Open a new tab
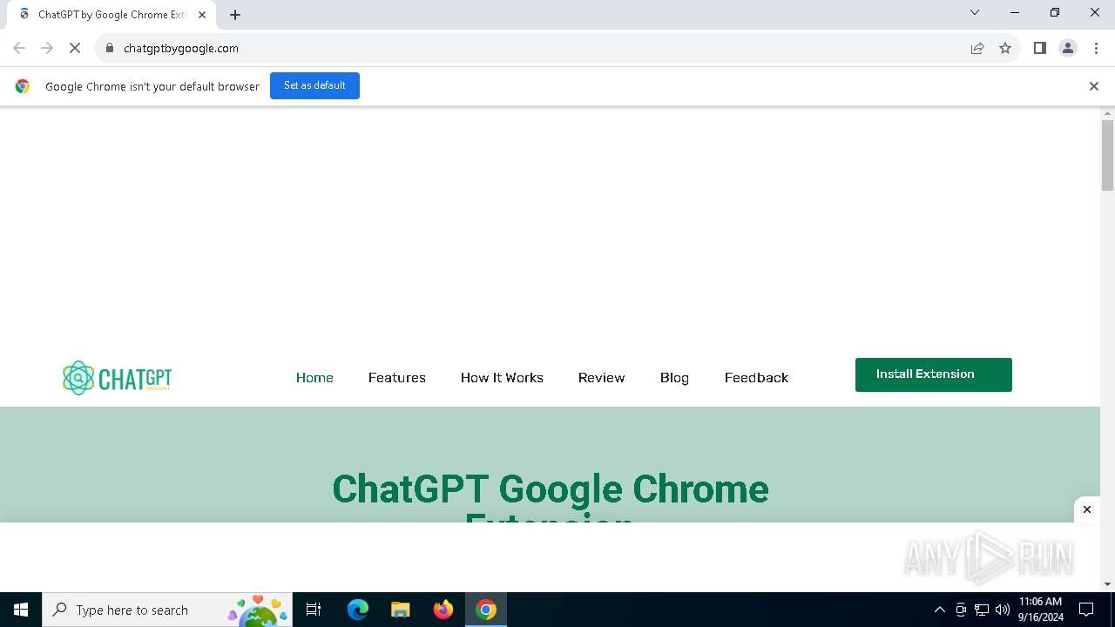Image resolution: width=1115 pixels, height=627 pixels. coord(235,14)
